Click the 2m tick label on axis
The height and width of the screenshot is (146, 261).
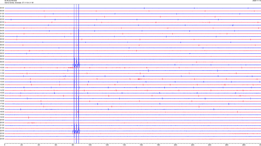coord(22,145)
